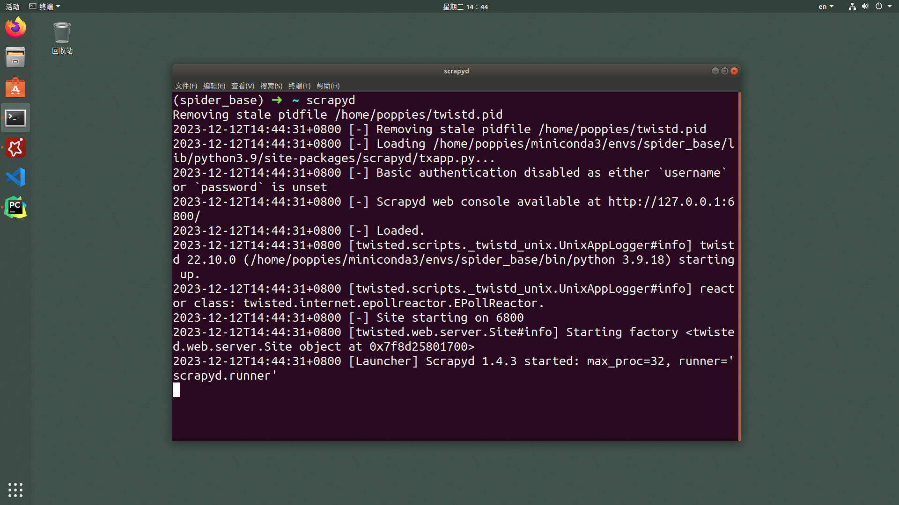Expand the en input language dropdown
899x505 pixels.
tap(826, 7)
